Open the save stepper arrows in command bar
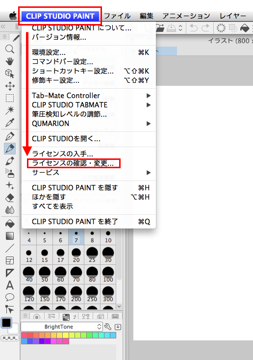 coord(180,28)
